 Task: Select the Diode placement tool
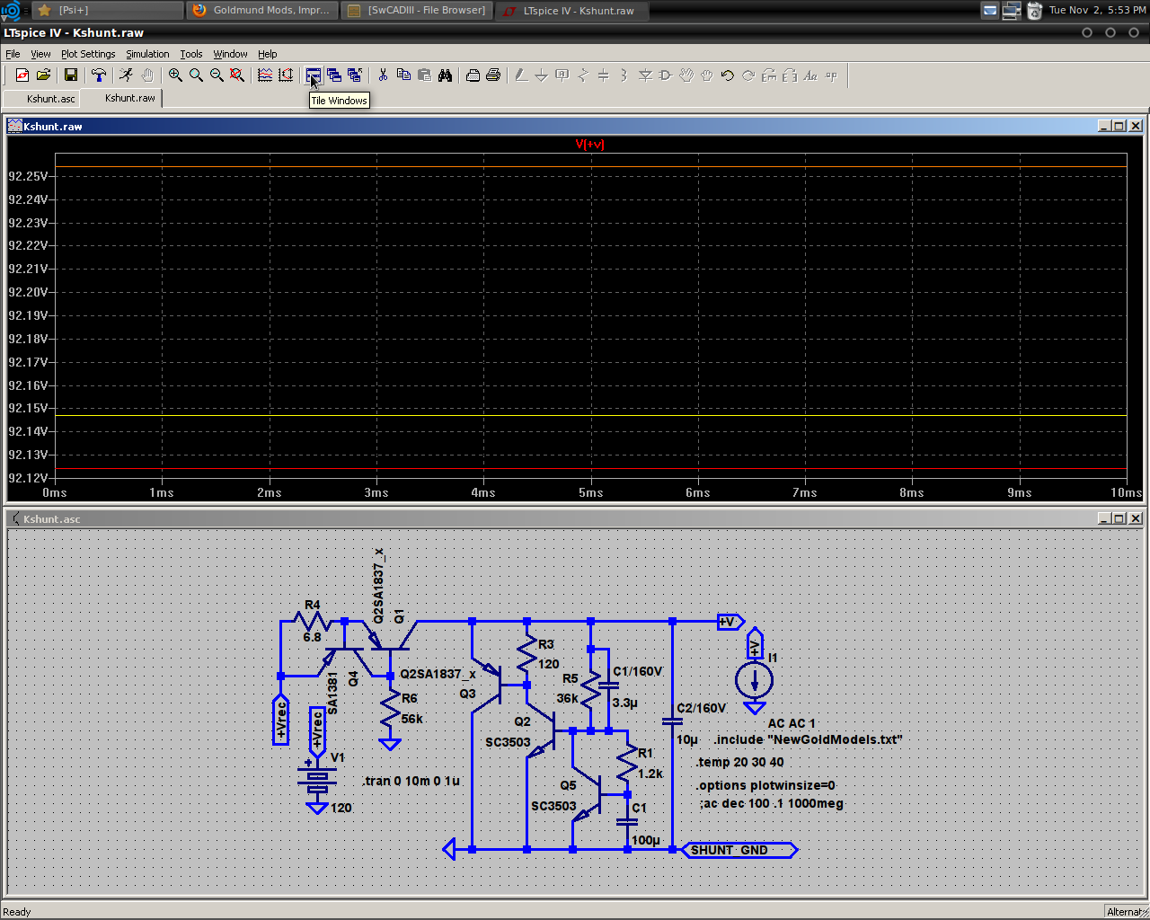[645, 75]
